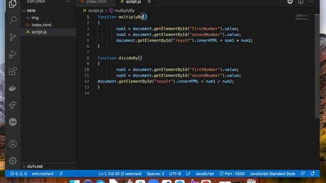
Task: Change encoding via UTF-8
Action: click(175, 174)
